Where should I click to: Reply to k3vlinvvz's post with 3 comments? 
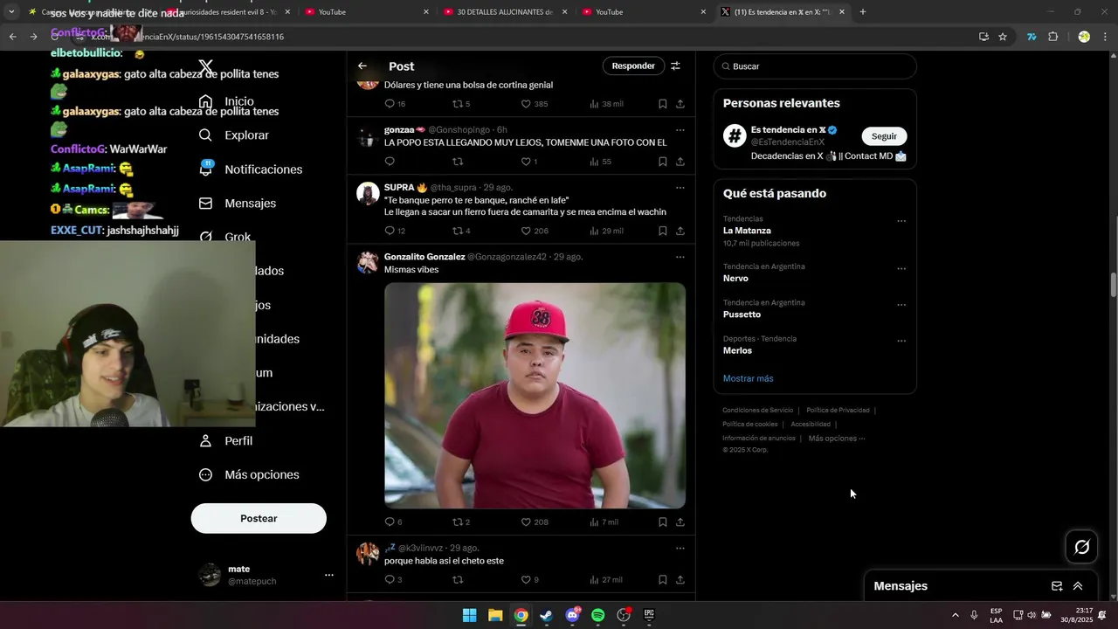click(x=393, y=580)
